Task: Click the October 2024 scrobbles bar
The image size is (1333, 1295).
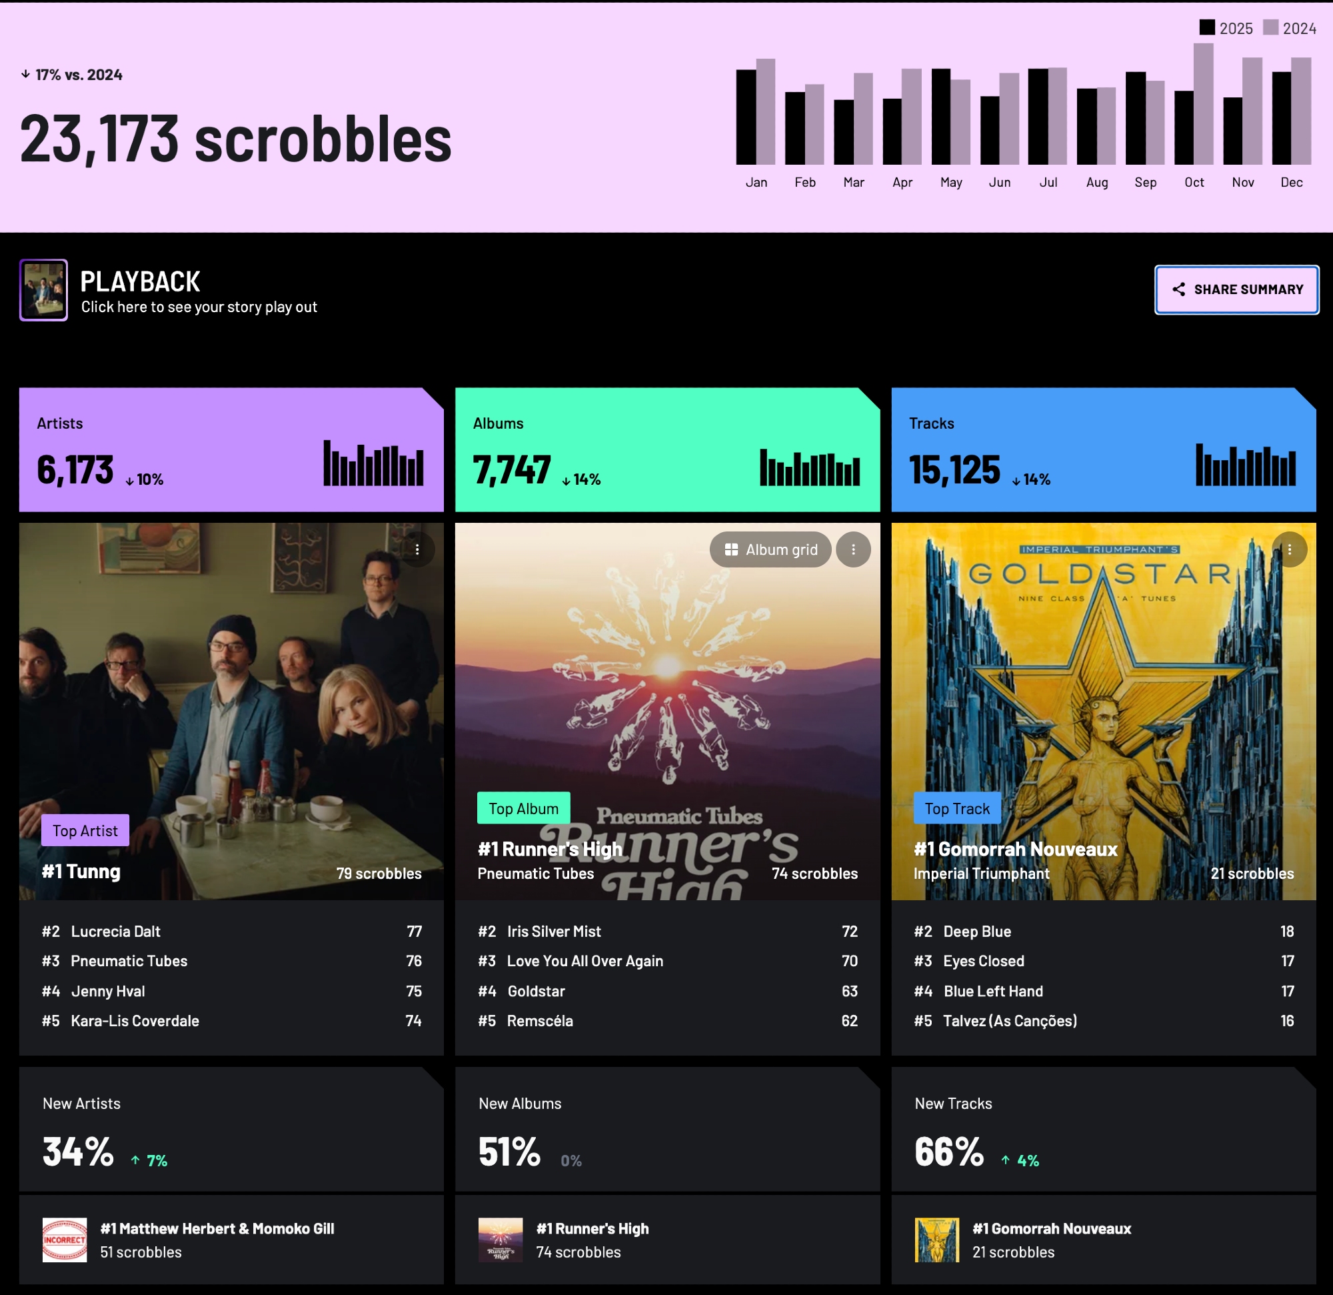Action: (x=1203, y=104)
